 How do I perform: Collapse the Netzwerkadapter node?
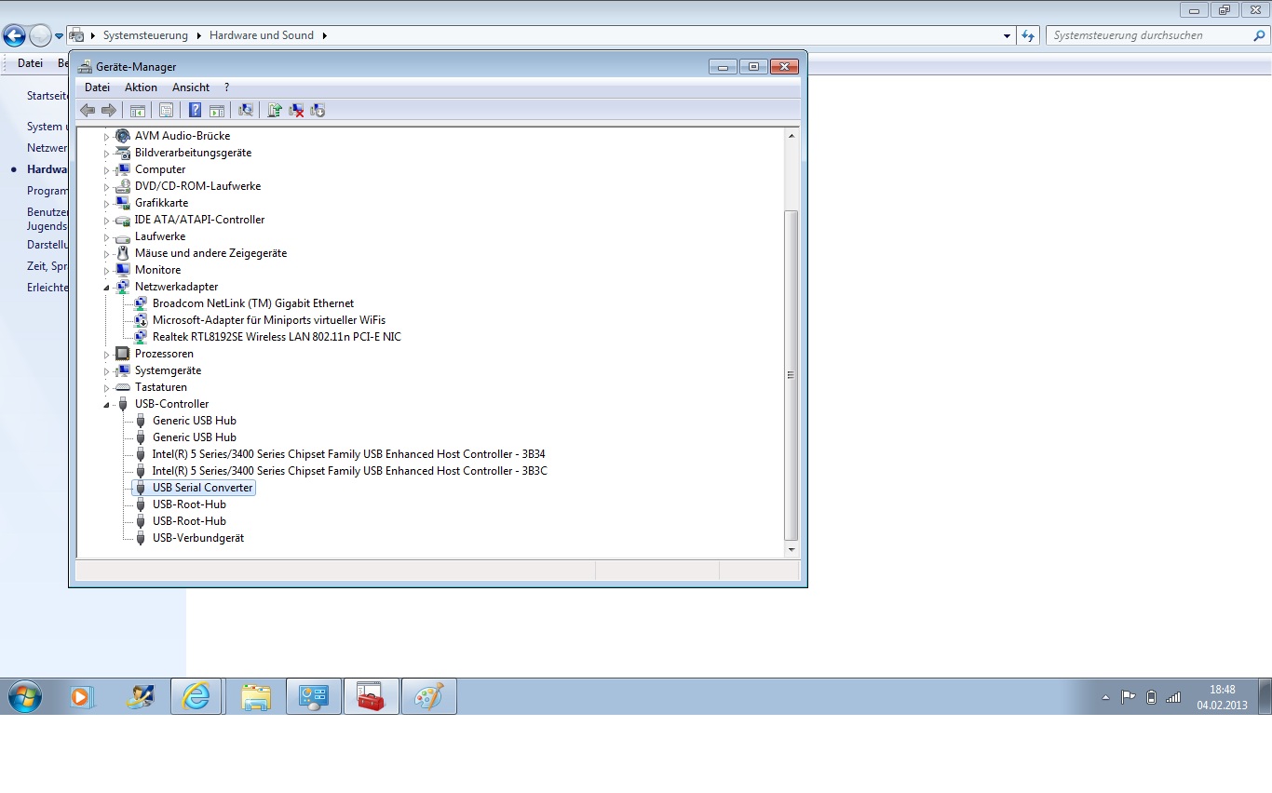pyautogui.click(x=106, y=287)
